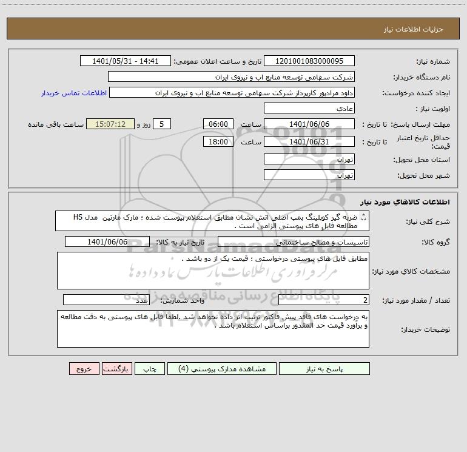The width and height of the screenshot is (467, 452).
Task: Click the مشخصات کالای مورد نیاز text area
Action: tap(213, 271)
